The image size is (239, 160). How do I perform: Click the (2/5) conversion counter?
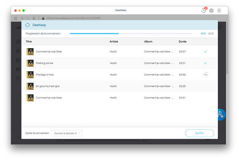pos(211,33)
